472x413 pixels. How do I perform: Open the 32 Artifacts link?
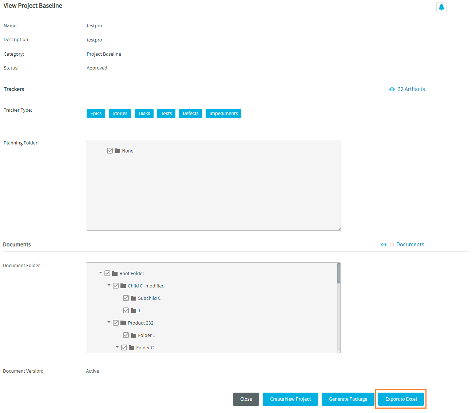point(411,89)
